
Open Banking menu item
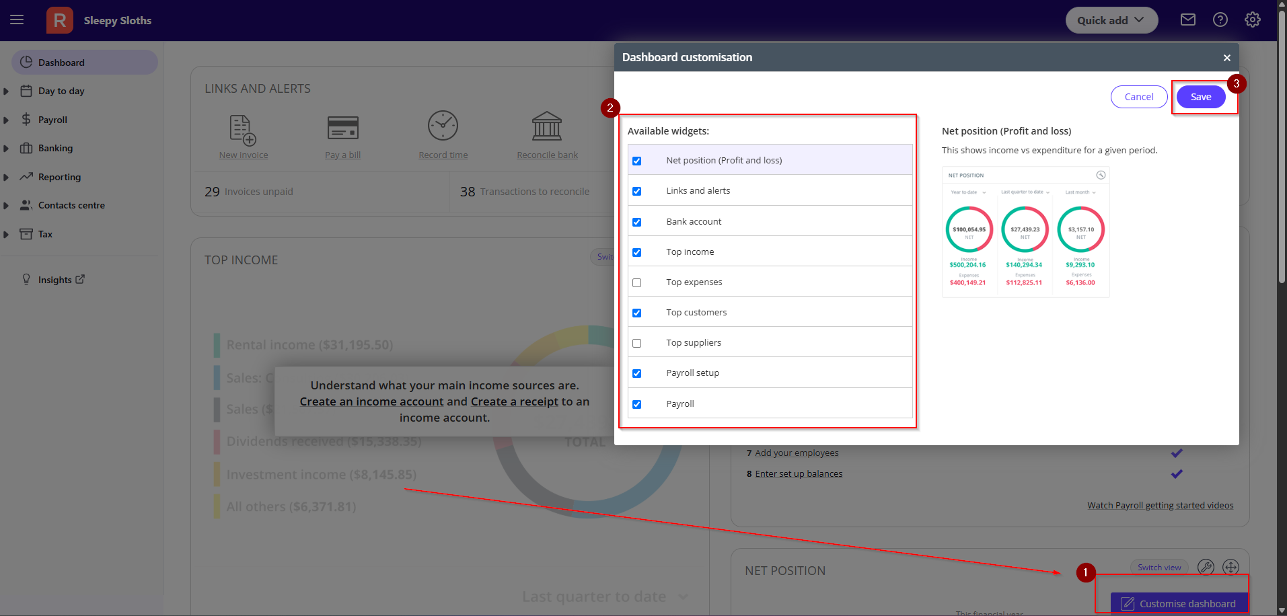point(55,148)
